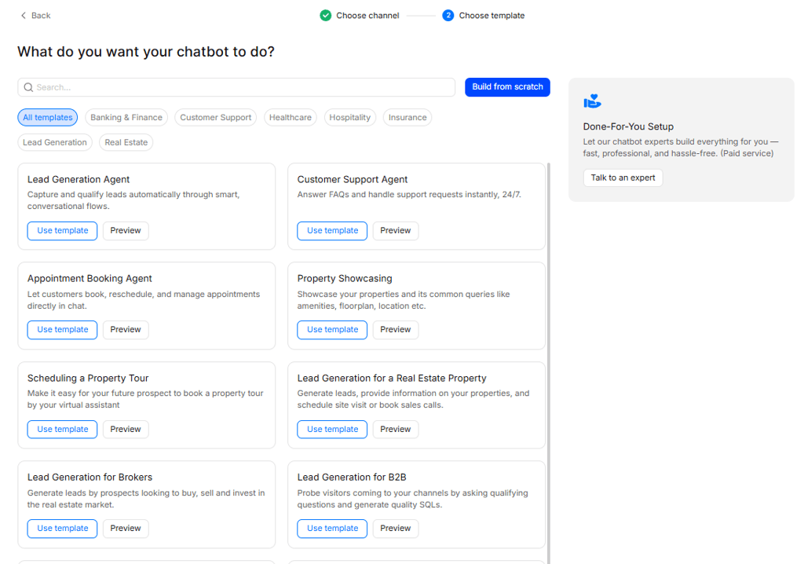Filter templates by Healthcare

click(291, 118)
